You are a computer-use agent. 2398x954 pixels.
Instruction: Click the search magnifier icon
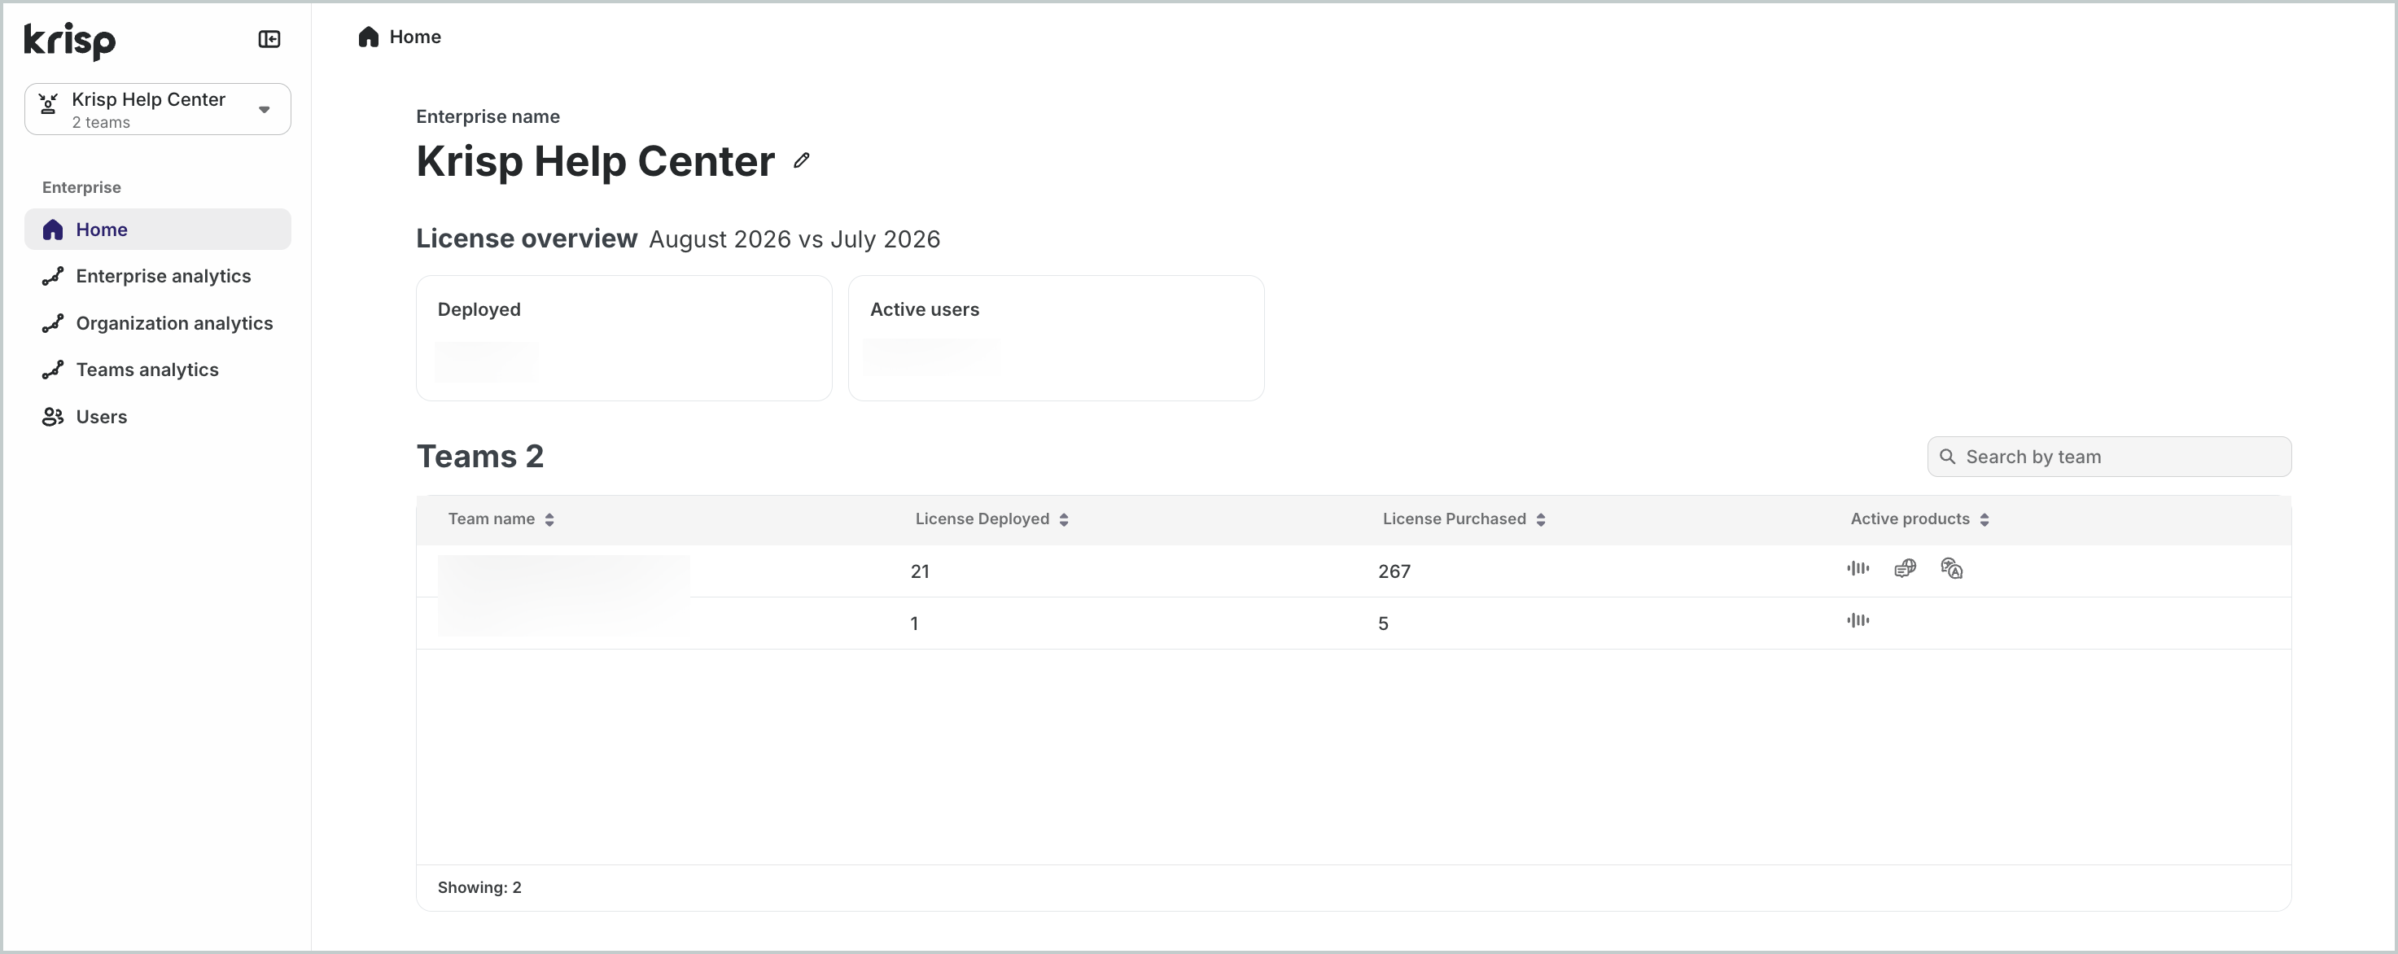[1947, 457]
